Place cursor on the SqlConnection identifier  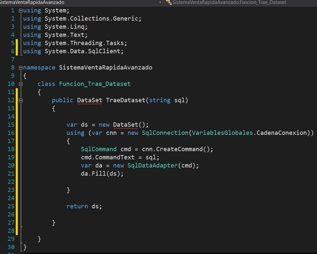(165, 133)
